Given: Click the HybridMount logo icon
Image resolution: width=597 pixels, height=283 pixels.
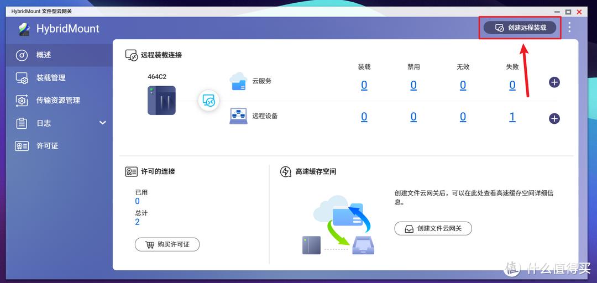Looking at the screenshot, I should tap(23, 29).
